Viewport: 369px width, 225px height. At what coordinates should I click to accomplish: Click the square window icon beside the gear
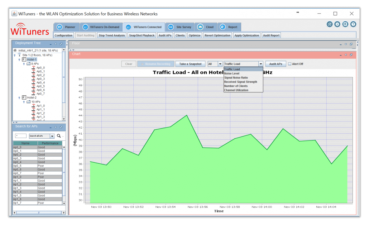[345, 24]
